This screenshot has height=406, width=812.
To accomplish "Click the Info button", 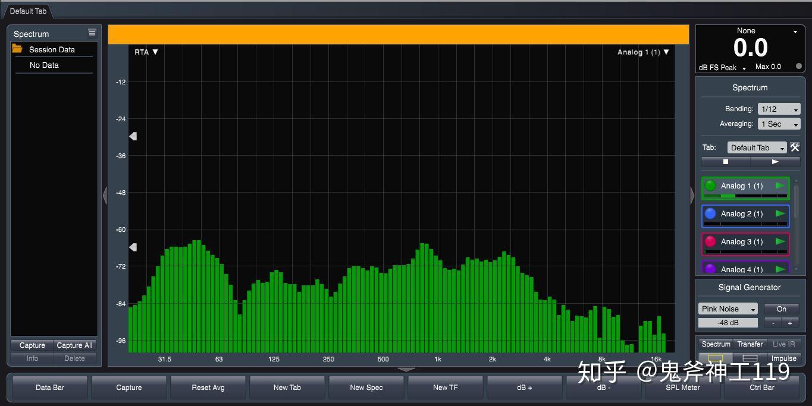I will coord(32,358).
